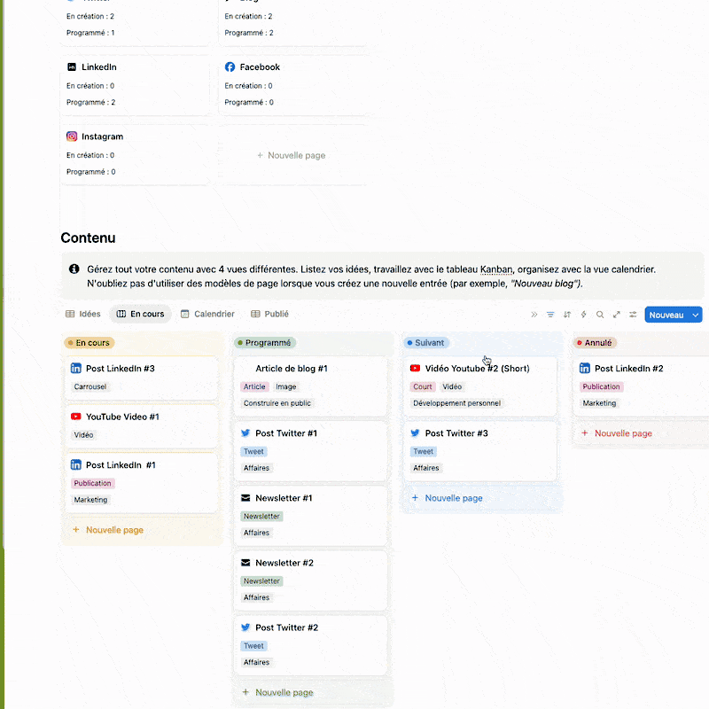Open dropdown arrow next to Nouveau
This screenshot has height=709, width=709.
coord(696,315)
